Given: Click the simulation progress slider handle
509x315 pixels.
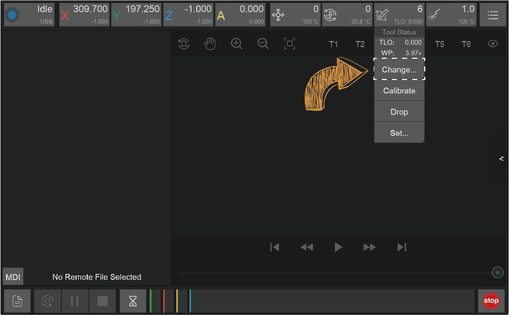Looking at the screenshot, I should (x=497, y=273).
